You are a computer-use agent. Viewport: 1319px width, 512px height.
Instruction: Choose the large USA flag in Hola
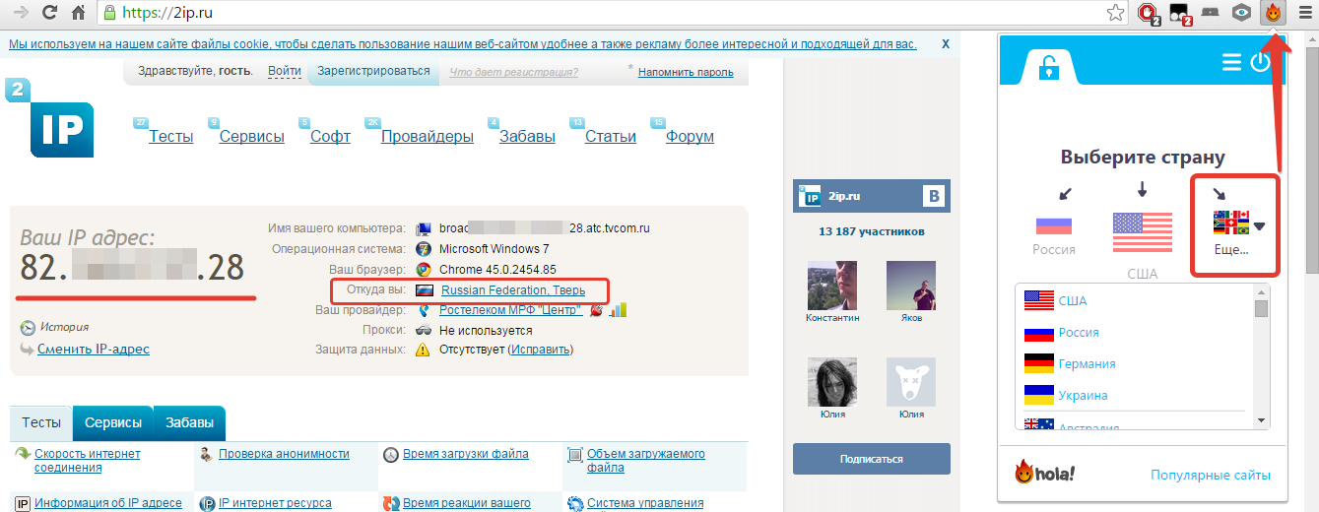pos(1143,234)
